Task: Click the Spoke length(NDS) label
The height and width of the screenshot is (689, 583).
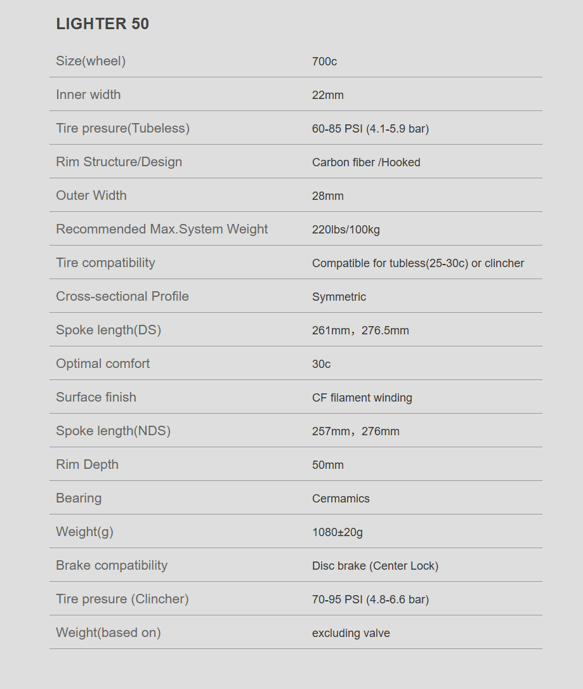Action: (113, 431)
